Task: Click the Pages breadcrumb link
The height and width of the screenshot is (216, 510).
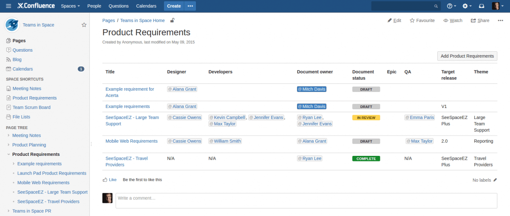Action: click(x=109, y=20)
